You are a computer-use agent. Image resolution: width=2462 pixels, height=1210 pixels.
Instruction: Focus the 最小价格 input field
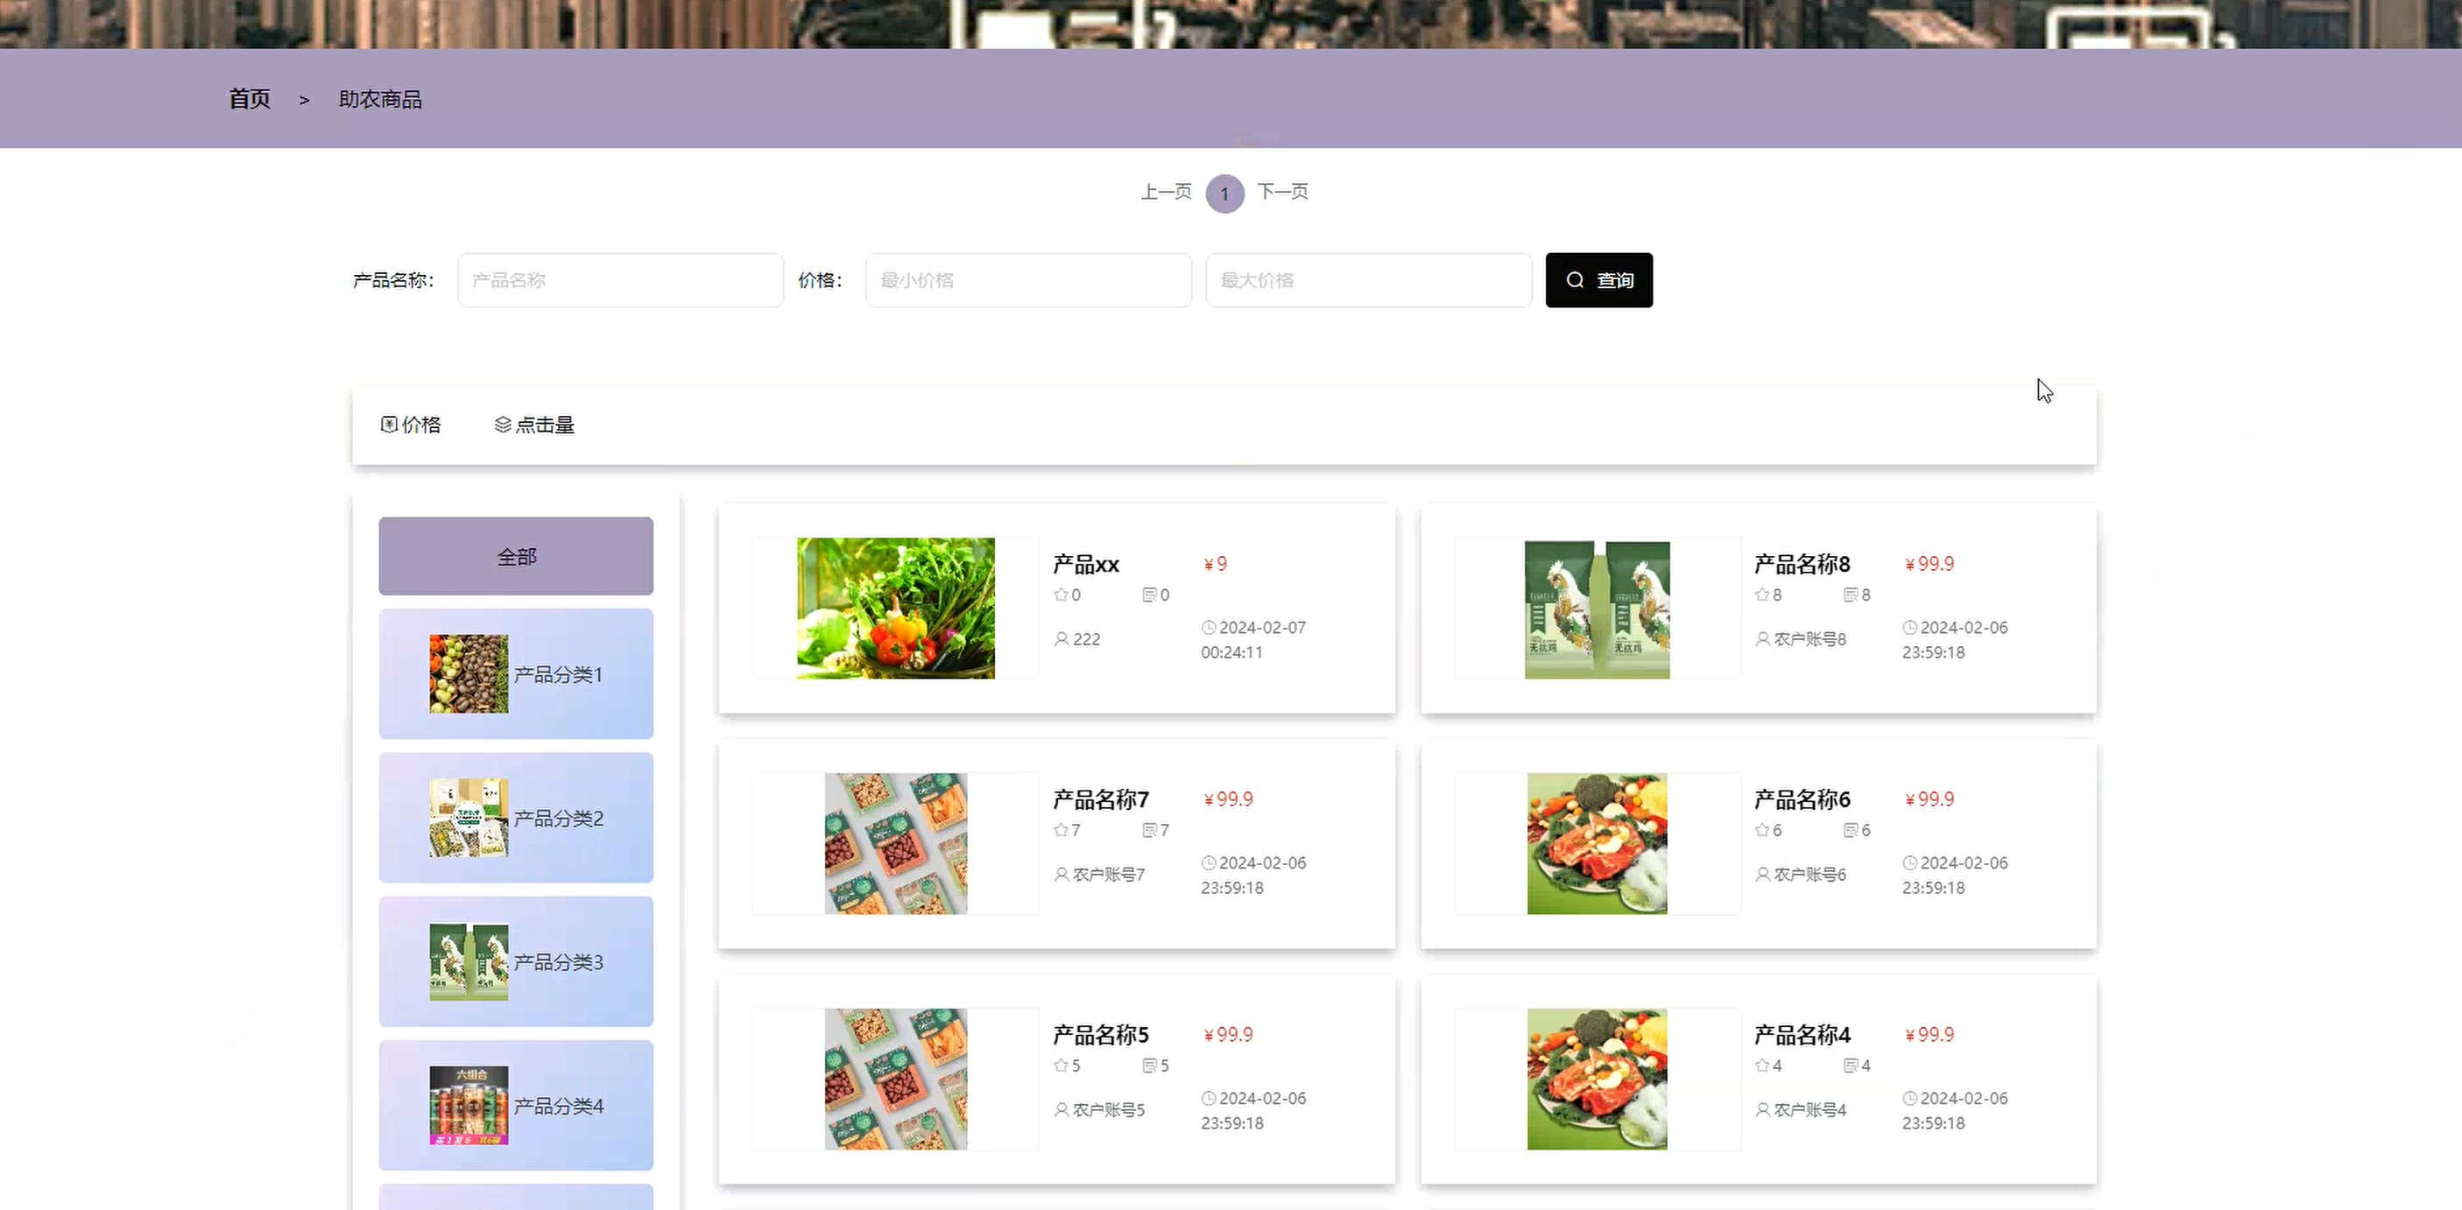click(1028, 280)
